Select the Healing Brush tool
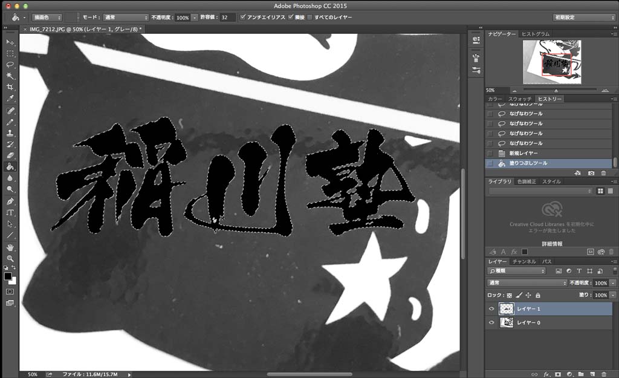Viewport: 619px width, 378px height. tap(10, 111)
